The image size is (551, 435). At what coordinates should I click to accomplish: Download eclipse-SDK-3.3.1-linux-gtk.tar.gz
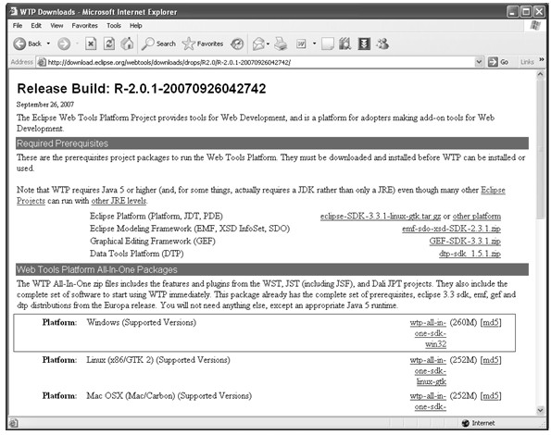[x=381, y=217]
